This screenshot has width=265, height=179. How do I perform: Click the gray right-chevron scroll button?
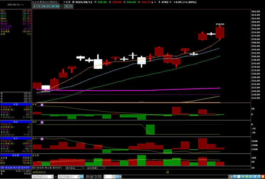pos(231,176)
